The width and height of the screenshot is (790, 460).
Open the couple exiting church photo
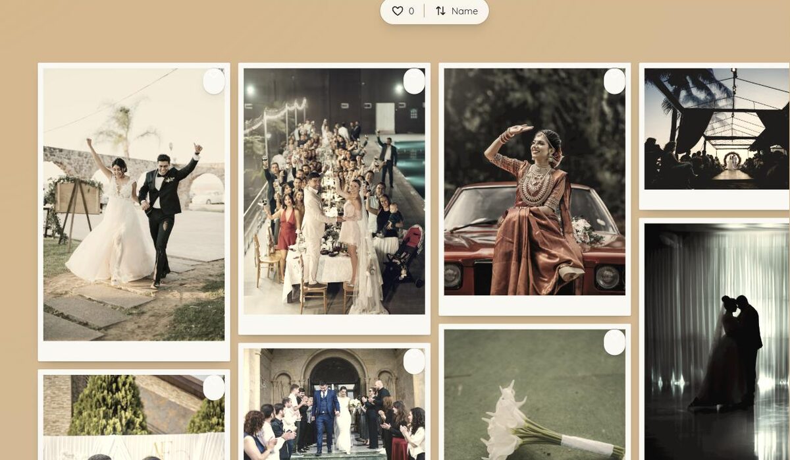(x=334, y=404)
